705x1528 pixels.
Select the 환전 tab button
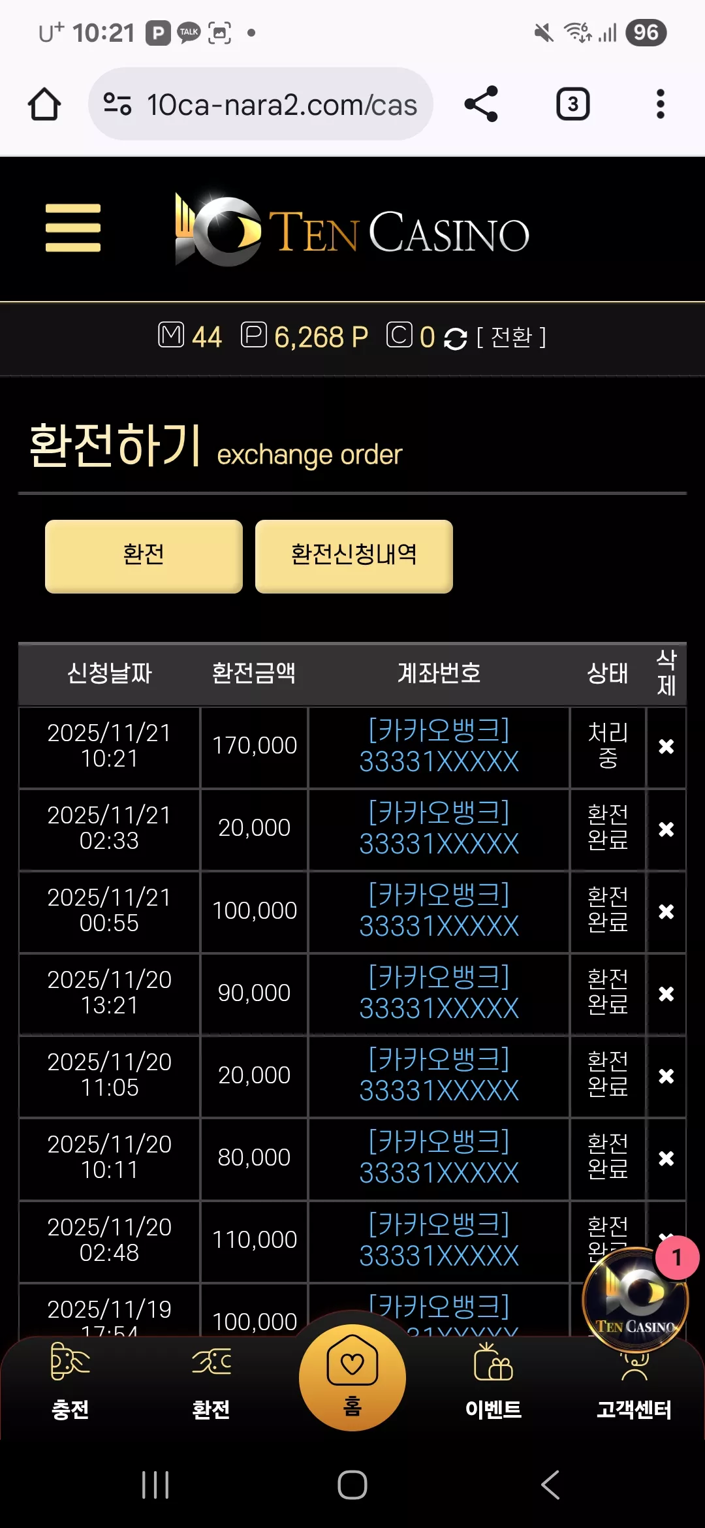(x=144, y=556)
